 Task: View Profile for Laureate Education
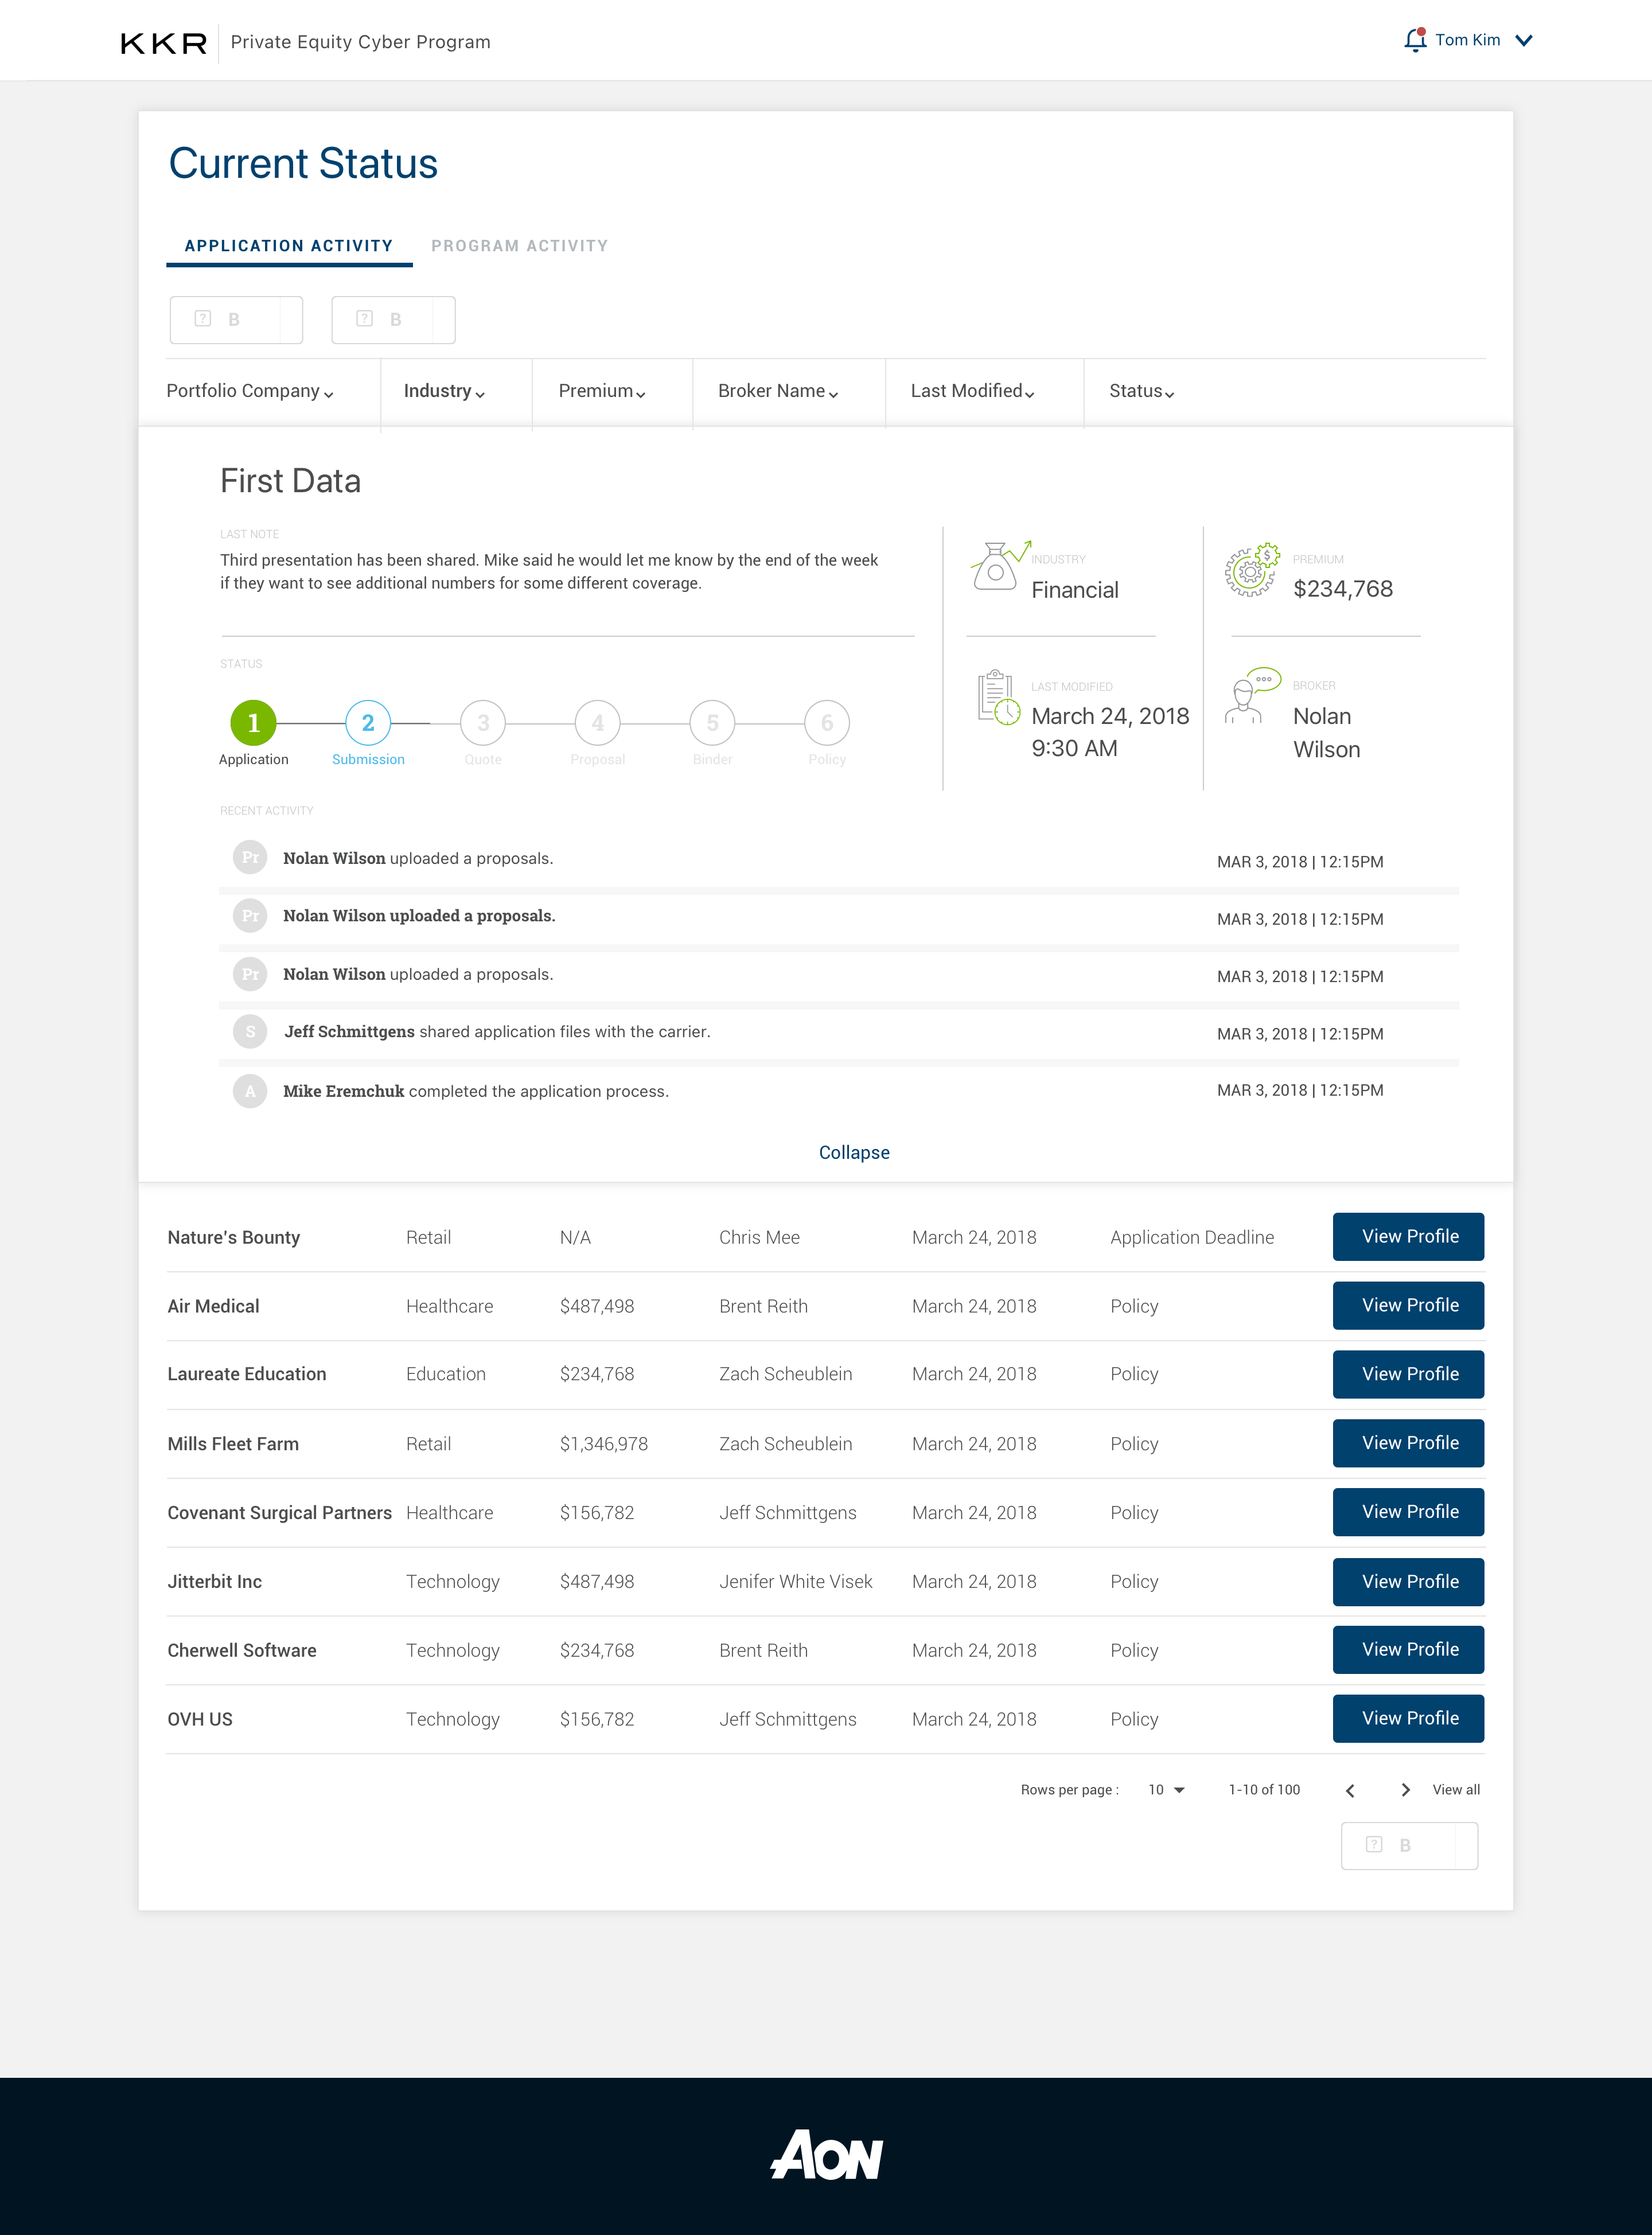[1408, 1375]
